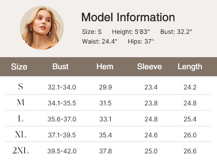
Task: Click the model's circular portrait photo
Action: point(42,28)
